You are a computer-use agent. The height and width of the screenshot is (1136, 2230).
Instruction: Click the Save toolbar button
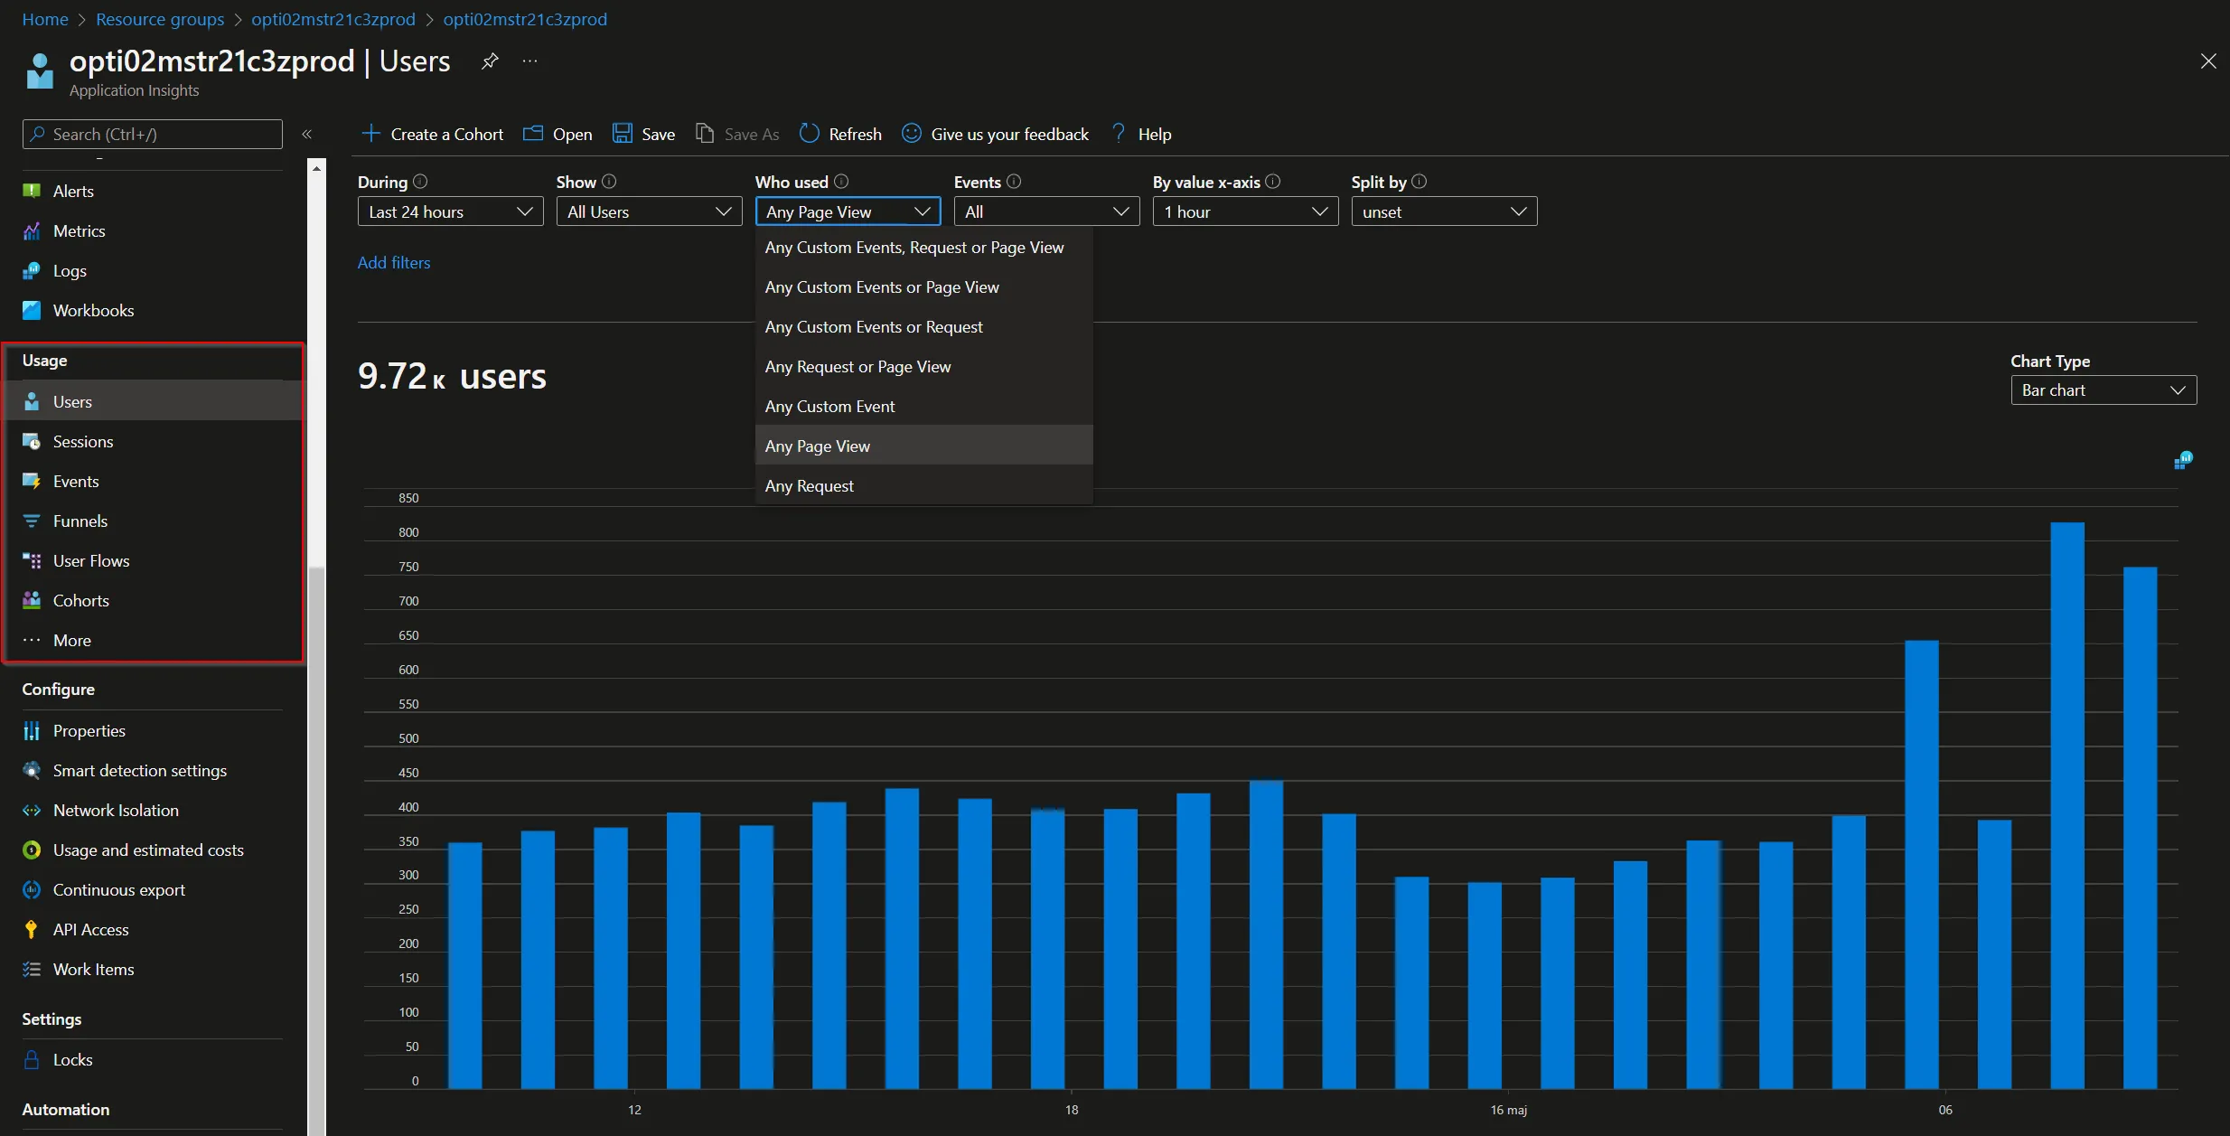tap(643, 134)
